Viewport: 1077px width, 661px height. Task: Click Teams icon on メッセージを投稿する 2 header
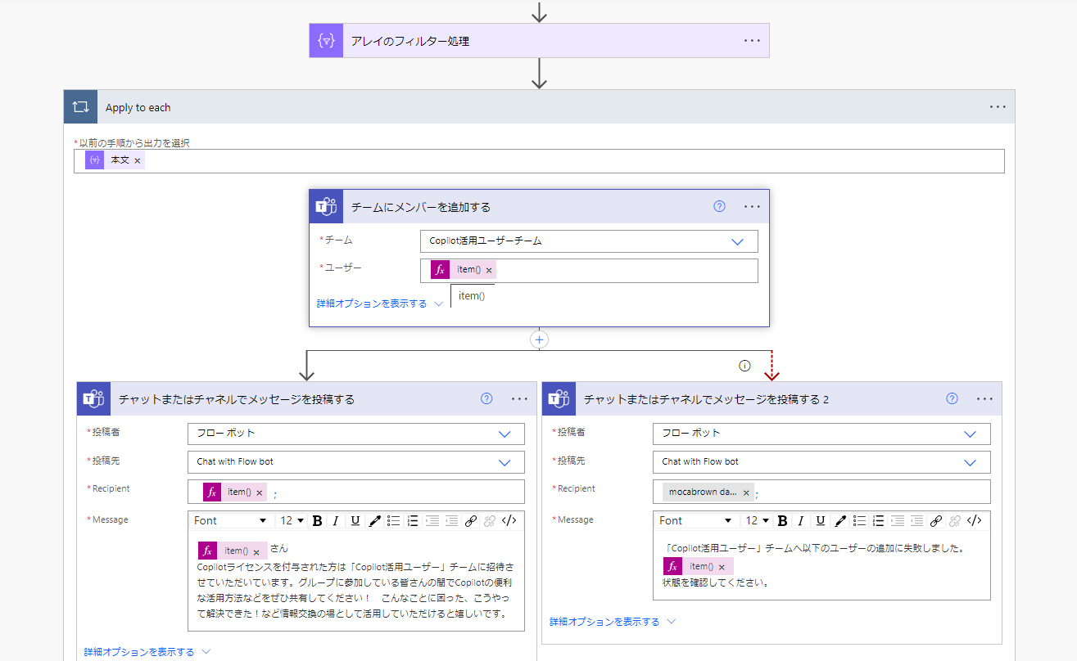[559, 399]
